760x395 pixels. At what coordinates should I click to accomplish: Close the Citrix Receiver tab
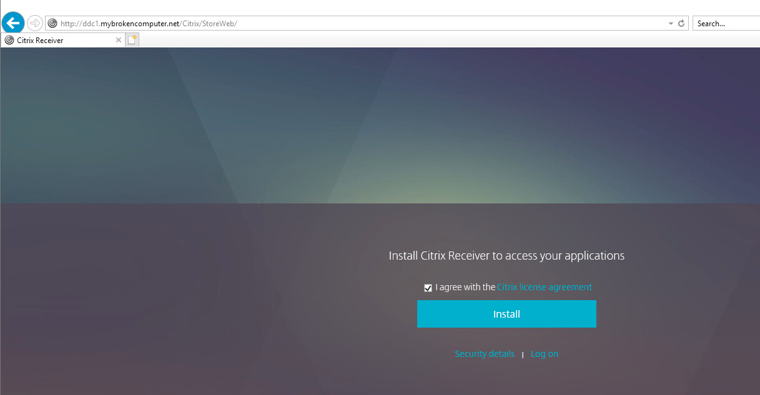point(119,40)
